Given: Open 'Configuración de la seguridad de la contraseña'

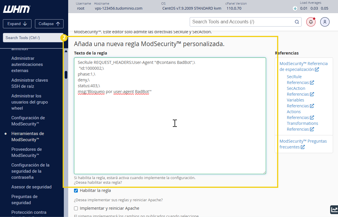Looking at the screenshot, I should coord(30,171).
